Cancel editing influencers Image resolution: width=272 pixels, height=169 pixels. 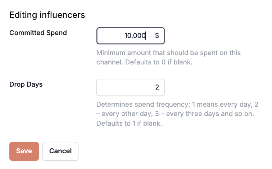[x=60, y=151]
